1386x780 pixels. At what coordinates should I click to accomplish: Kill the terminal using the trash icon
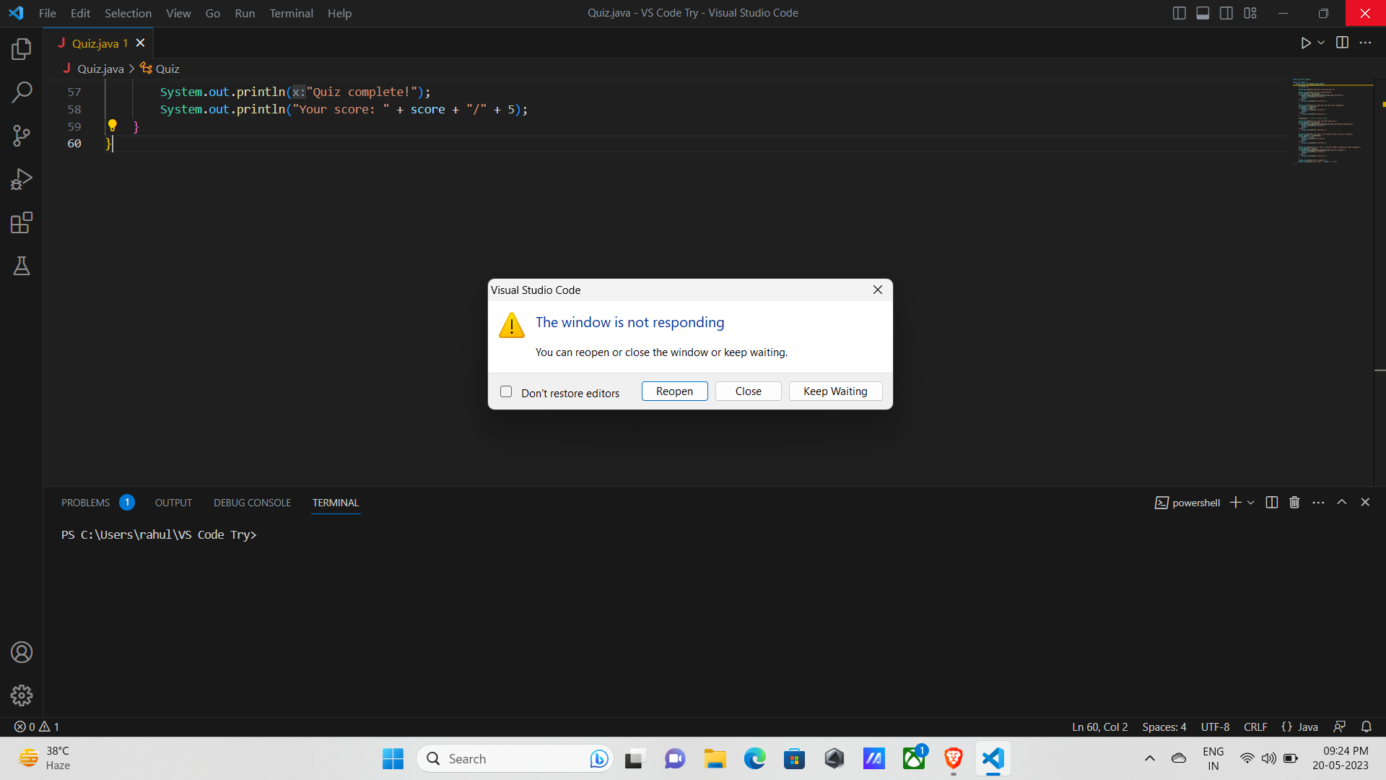tap(1294, 502)
